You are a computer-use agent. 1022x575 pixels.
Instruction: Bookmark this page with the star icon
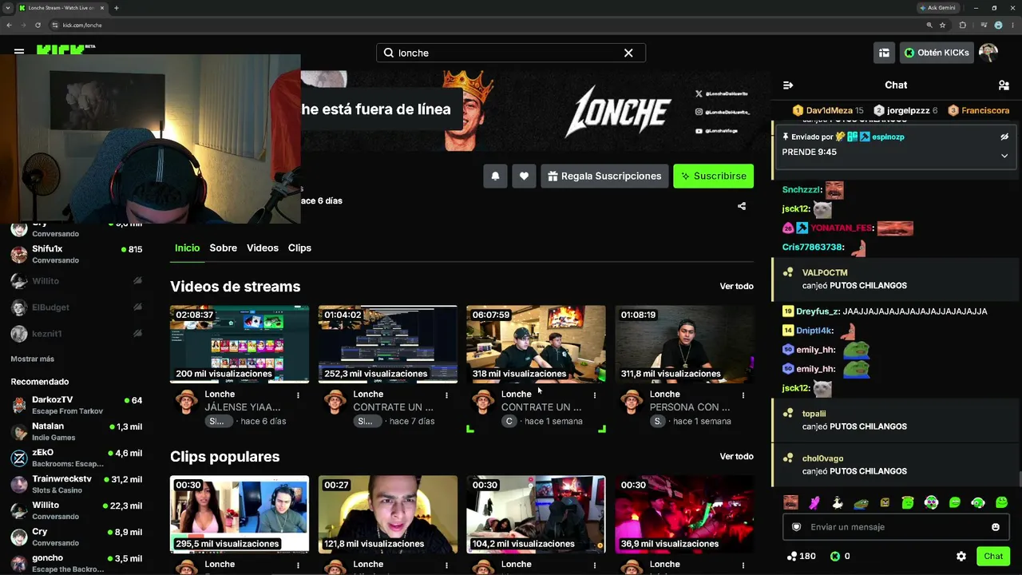click(x=942, y=25)
